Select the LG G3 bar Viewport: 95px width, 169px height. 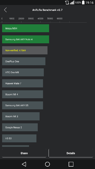[19, 138]
